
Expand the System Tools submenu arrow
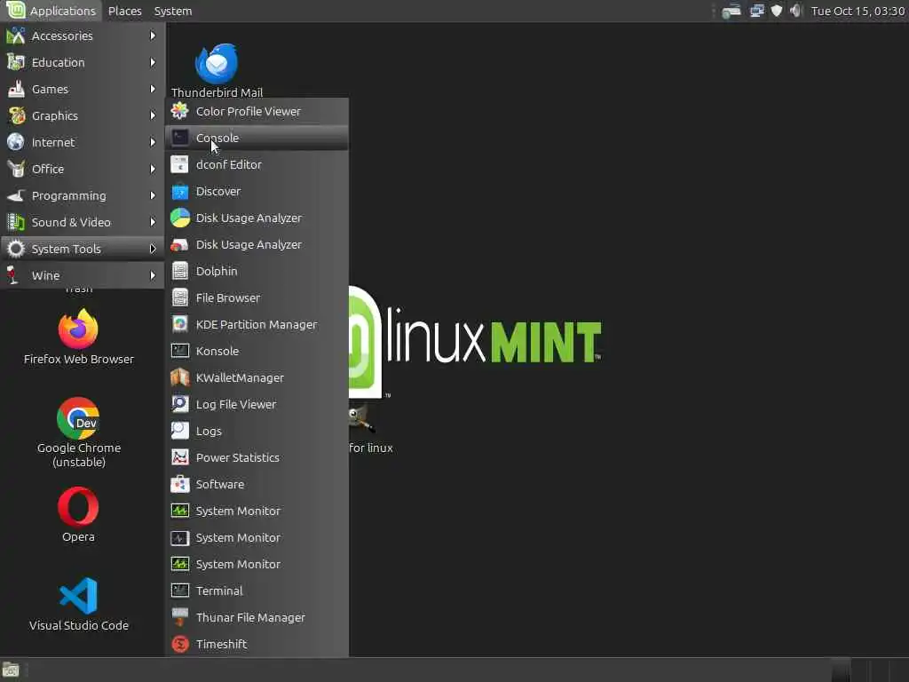[x=153, y=249]
